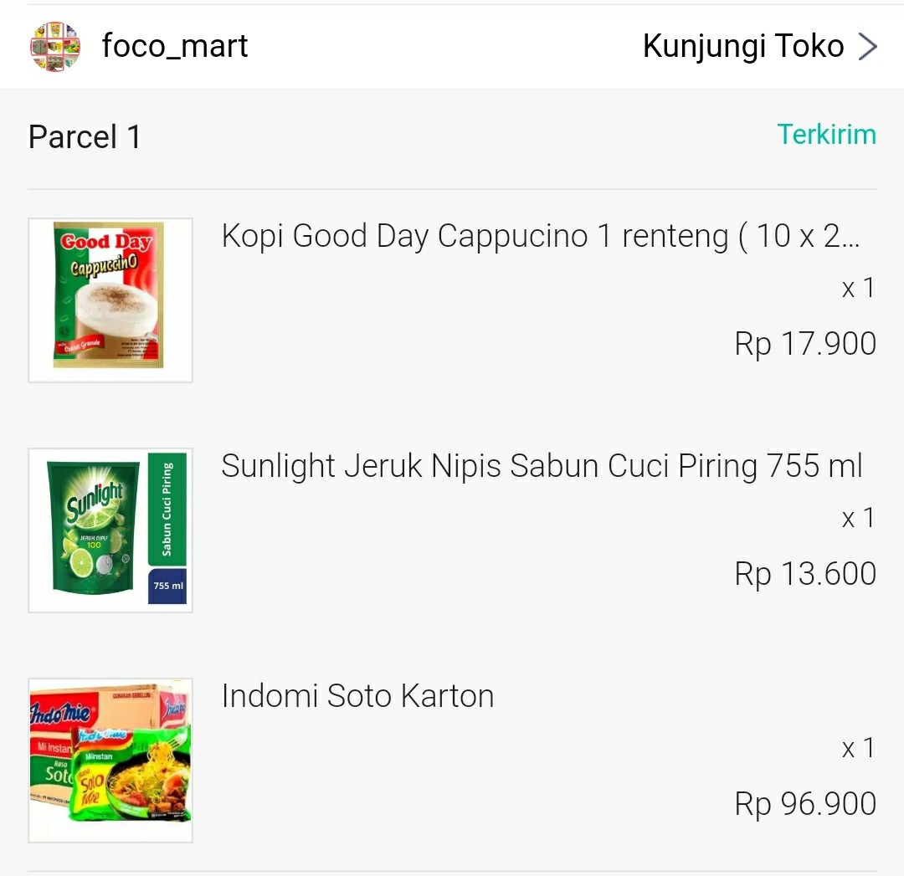This screenshot has width=904, height=876.
Task: Click the Indomie Soto carton product image
Action: click(110, 759)
